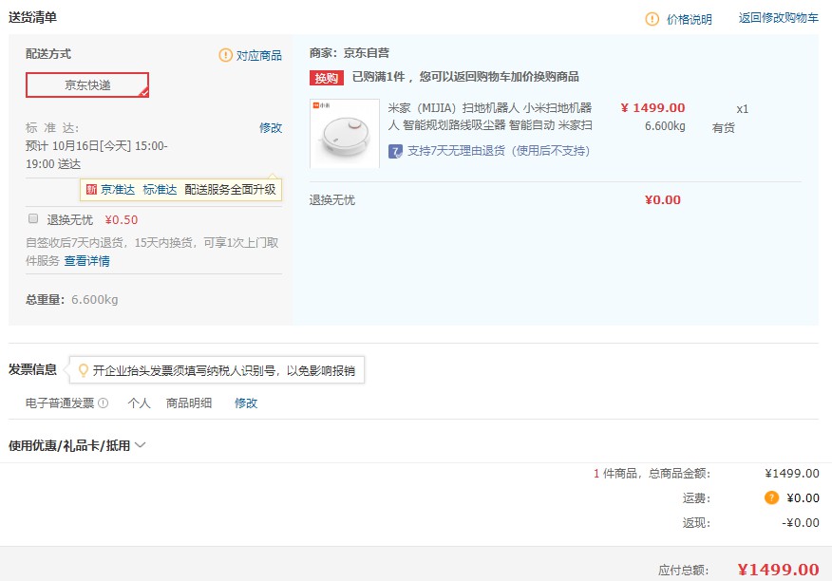The height and width of the screenshot is (581, 832).
Task: Click 商家: 京东自营 label
Action: [350, 53]
